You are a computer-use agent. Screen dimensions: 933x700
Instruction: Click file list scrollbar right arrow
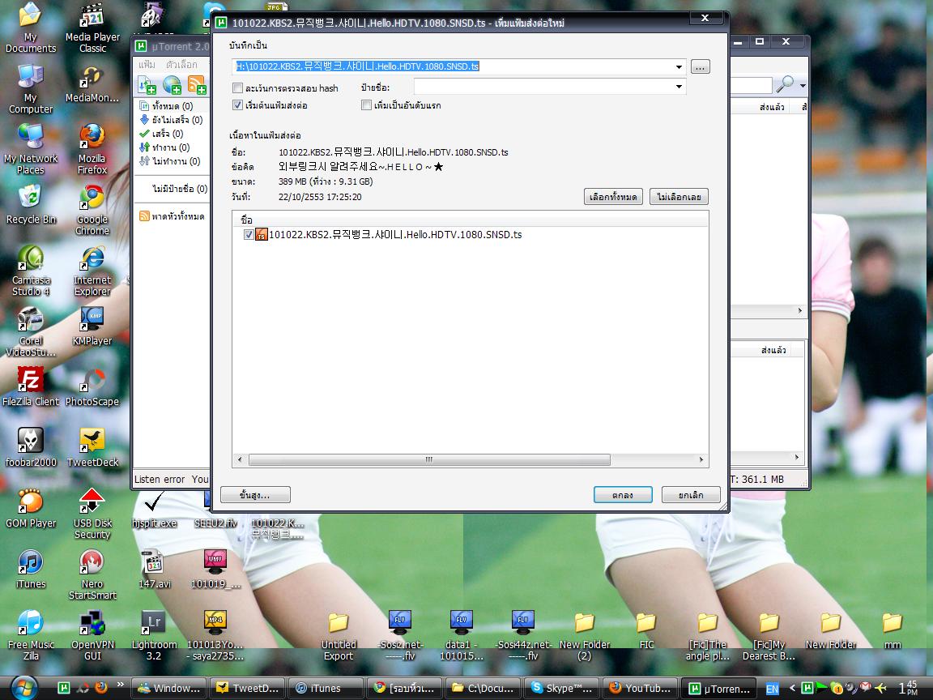tap(701, 459)
